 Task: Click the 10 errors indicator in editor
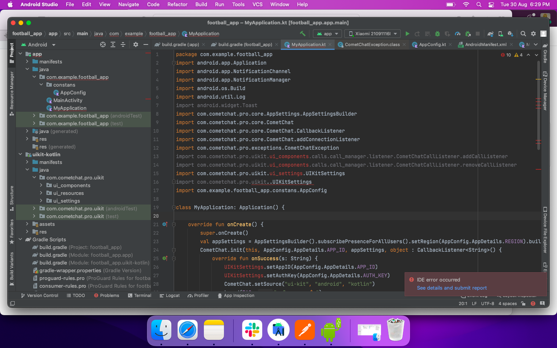(506, 55)
